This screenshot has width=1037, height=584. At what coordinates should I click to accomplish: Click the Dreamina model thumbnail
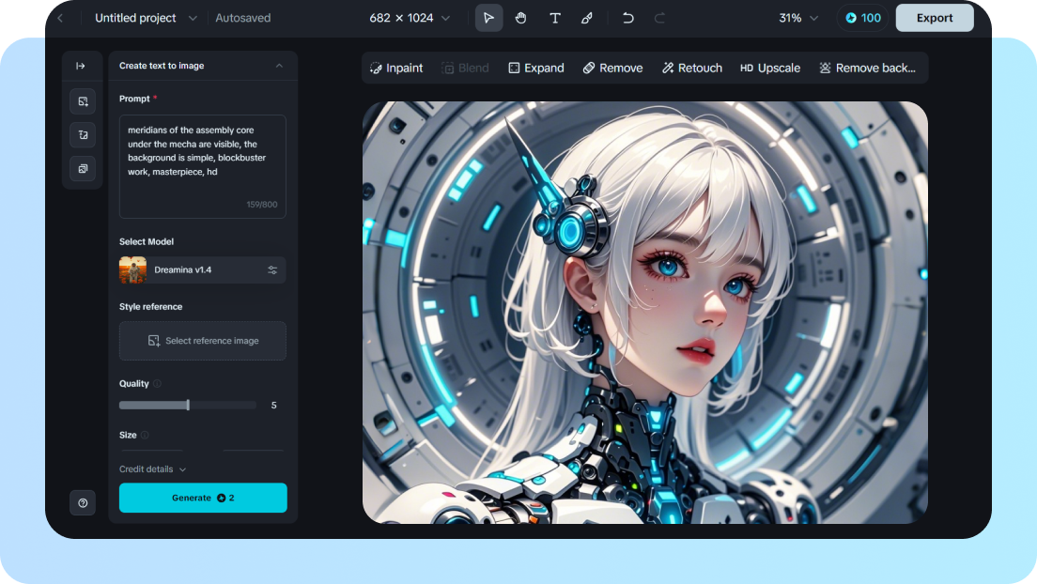[x=133, y=269]
